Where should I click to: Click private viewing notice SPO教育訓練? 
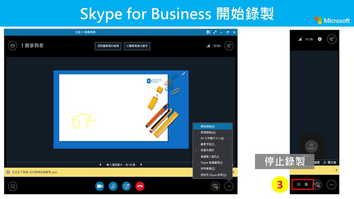coord(35,172)
